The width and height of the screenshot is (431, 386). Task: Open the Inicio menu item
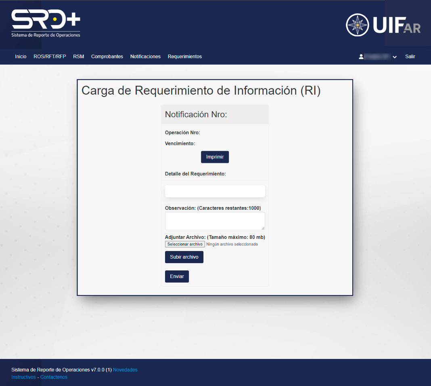pyautogui.click(x=21, y=57)
